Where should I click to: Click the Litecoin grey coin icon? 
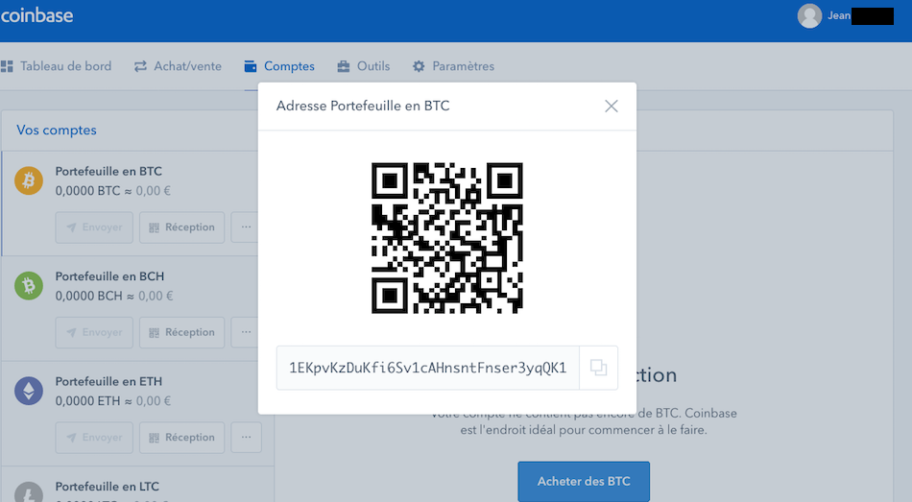[x=29, y=491]
